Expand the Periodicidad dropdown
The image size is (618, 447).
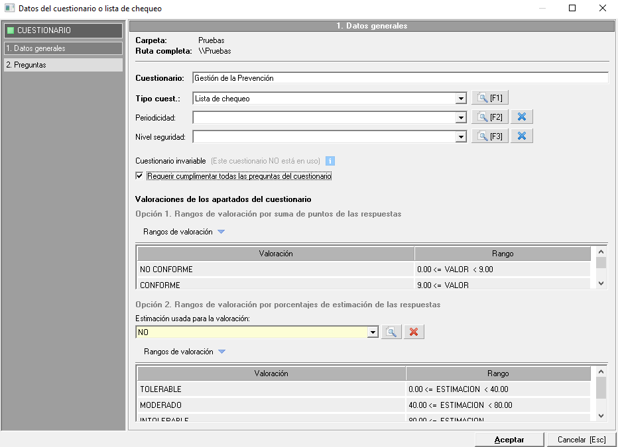point(461,118)
